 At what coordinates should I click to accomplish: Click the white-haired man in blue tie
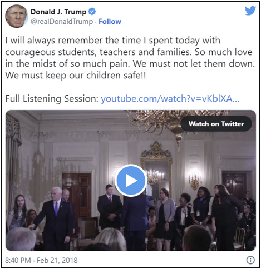point(56,218)
